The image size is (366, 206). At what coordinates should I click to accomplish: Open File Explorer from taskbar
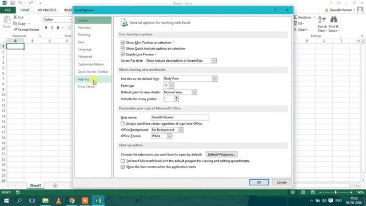coord(46,201)
